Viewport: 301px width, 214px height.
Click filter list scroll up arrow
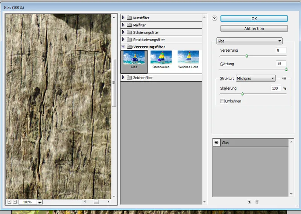point(204,17)
